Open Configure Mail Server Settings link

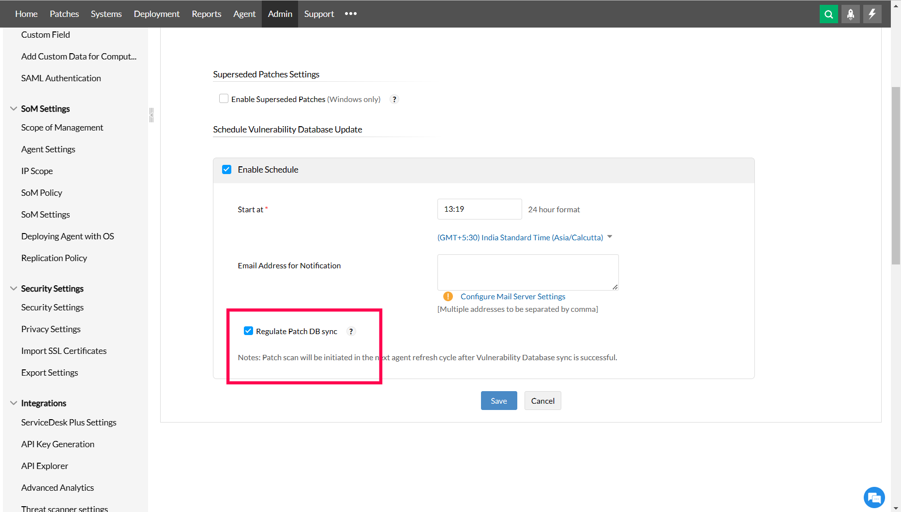coord(513,296)
